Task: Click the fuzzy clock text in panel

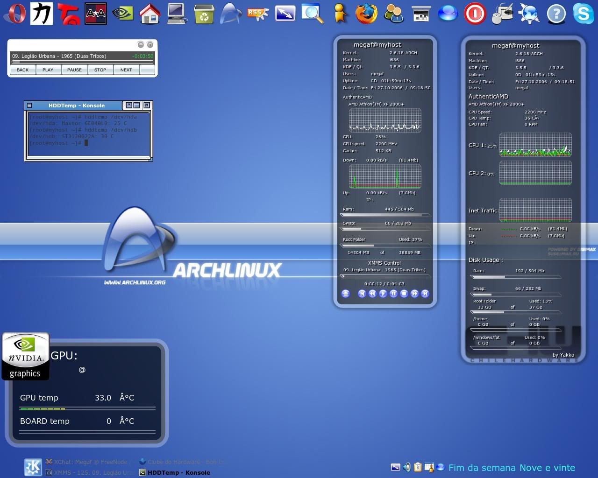Action: coord(512,468)
